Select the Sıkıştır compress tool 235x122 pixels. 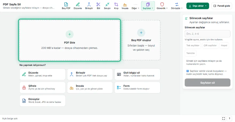pos(107,6)
